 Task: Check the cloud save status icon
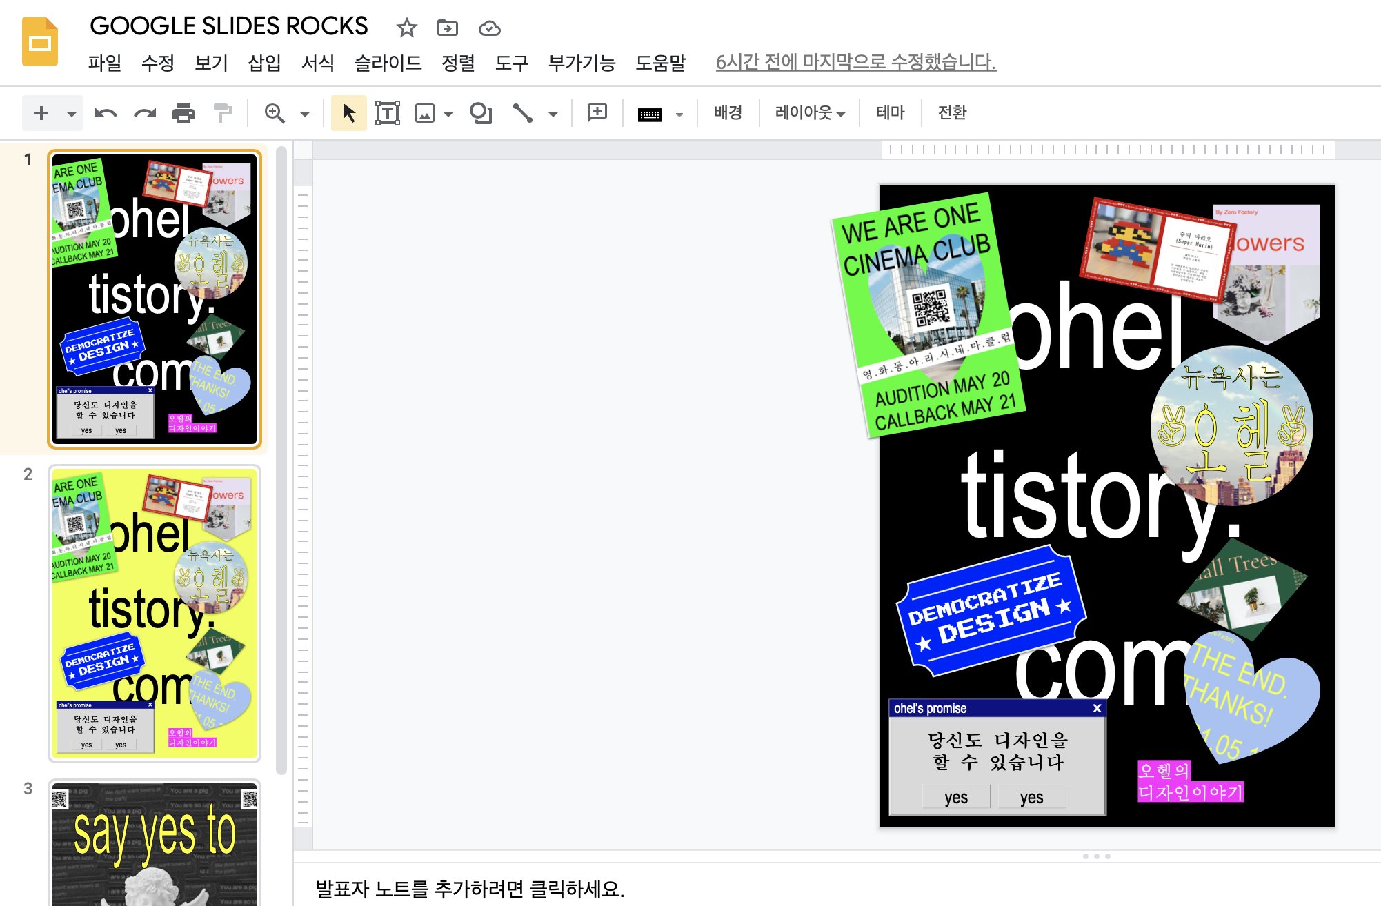coord(489,28)
